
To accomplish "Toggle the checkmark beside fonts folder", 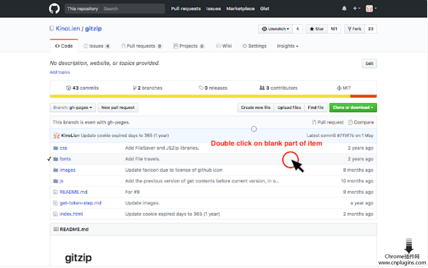I will [49, 159].
